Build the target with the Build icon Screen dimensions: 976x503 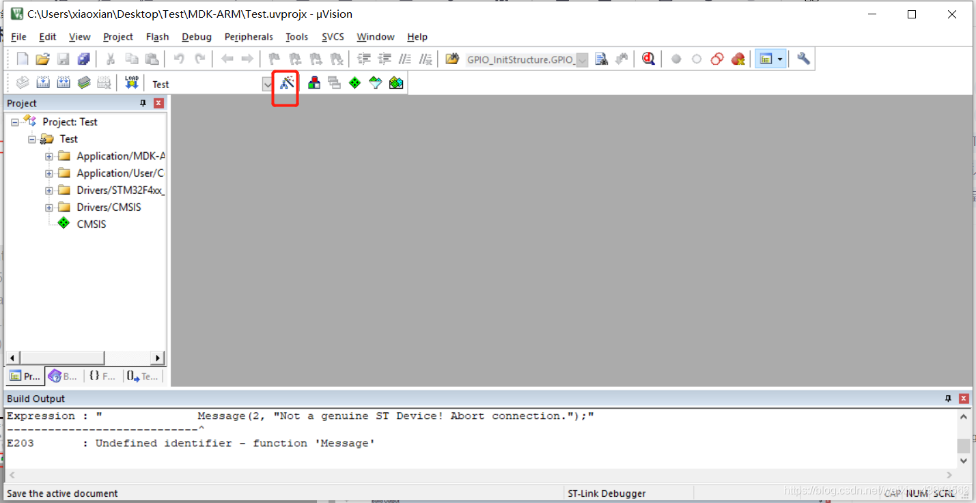[x=43, y=83]
